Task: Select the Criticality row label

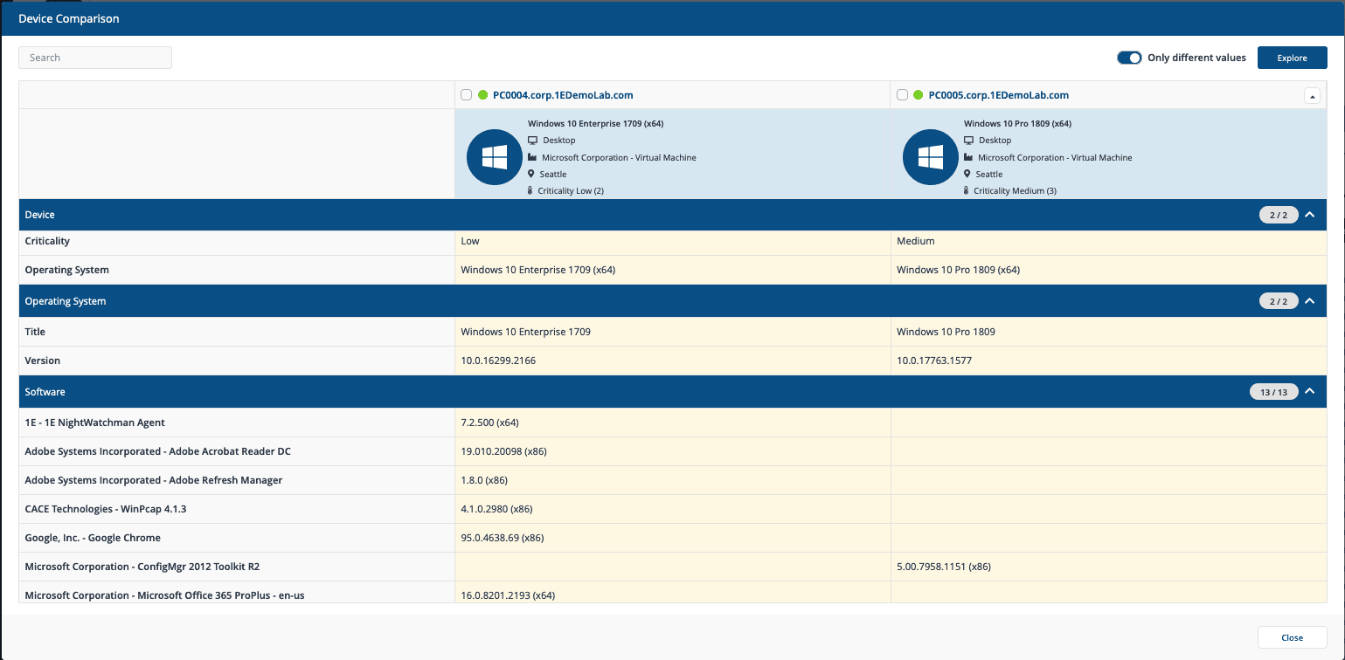Action: (x=47, y=241)
